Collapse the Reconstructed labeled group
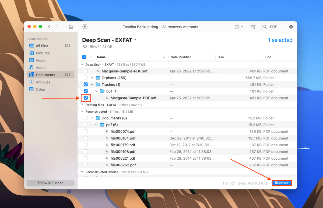The width and height of the screenshot is (323, 208). 82,172
